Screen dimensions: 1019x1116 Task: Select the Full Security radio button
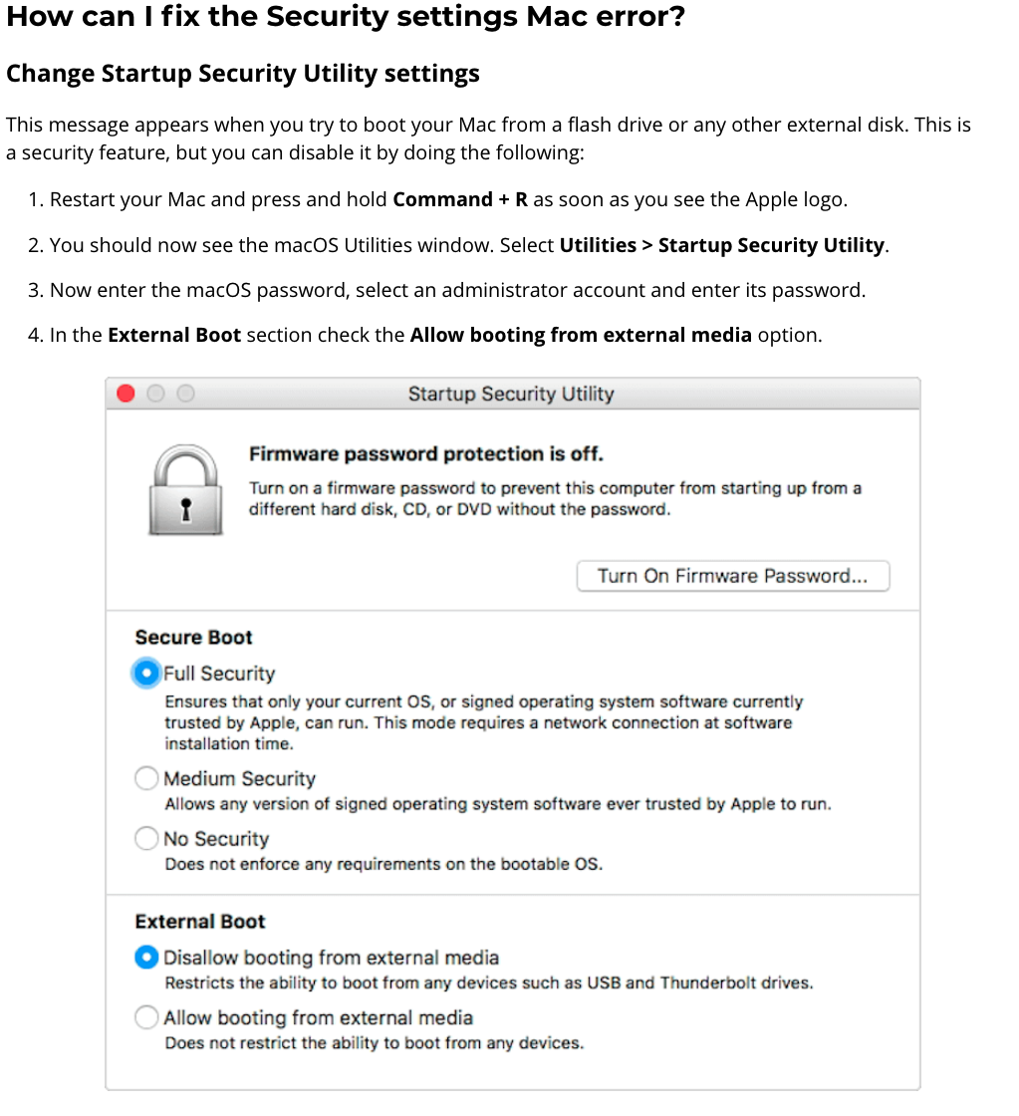coord(146,674)
